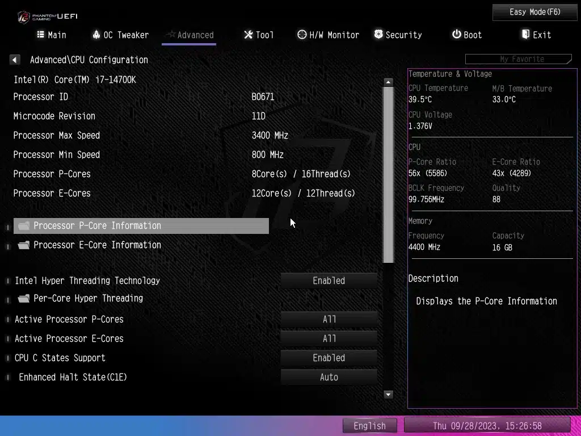Click the back arrow beside Advanced\CPU Configuration
The height and width of the screenshot is (436, 581).
(15, 60)
